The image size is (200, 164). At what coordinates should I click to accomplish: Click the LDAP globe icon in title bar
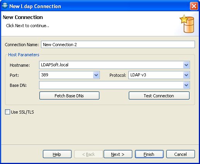pos(5,6)
